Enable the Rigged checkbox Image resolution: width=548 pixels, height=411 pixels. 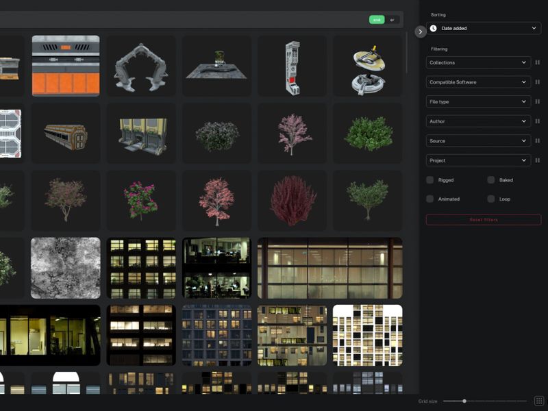point(430,180)
